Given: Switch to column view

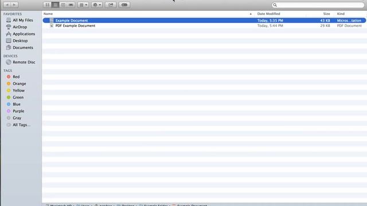Looking at the screenshot, I should pos(63,5).
